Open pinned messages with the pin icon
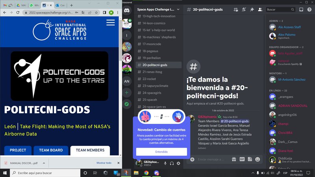 click(252, 9)
